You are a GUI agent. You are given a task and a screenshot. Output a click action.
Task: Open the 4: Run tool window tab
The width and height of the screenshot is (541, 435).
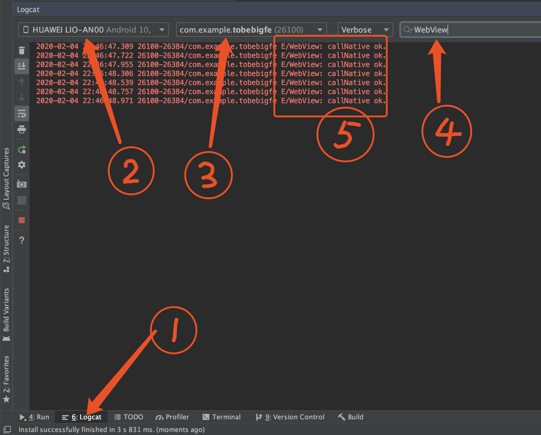pos(34,417)
